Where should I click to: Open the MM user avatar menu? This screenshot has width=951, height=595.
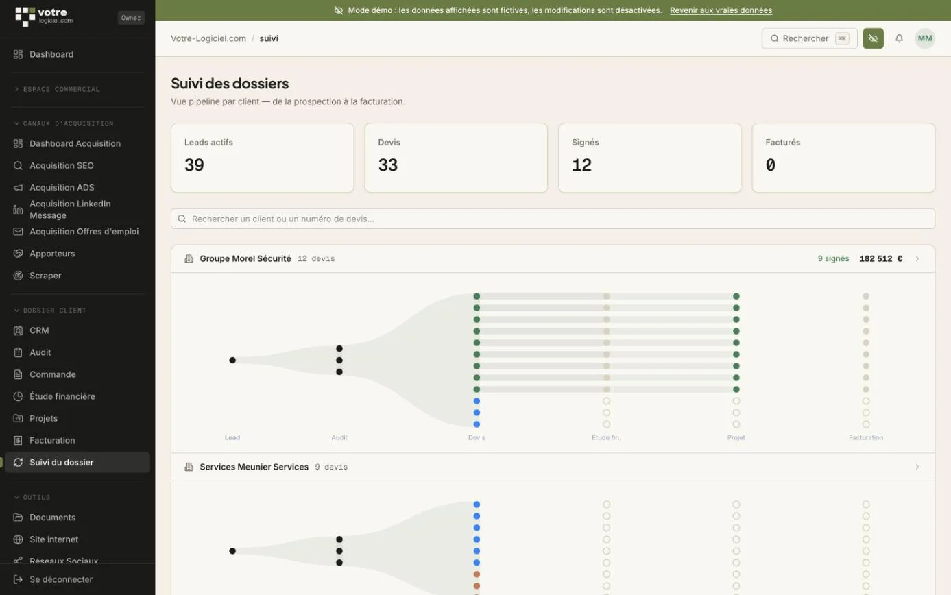click(925, 38)
